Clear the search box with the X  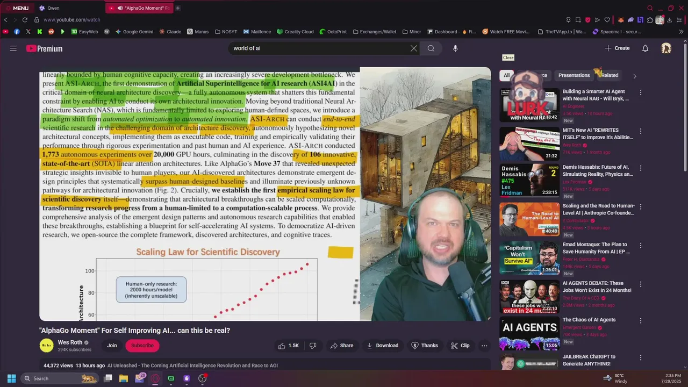[x=413, y=48]
